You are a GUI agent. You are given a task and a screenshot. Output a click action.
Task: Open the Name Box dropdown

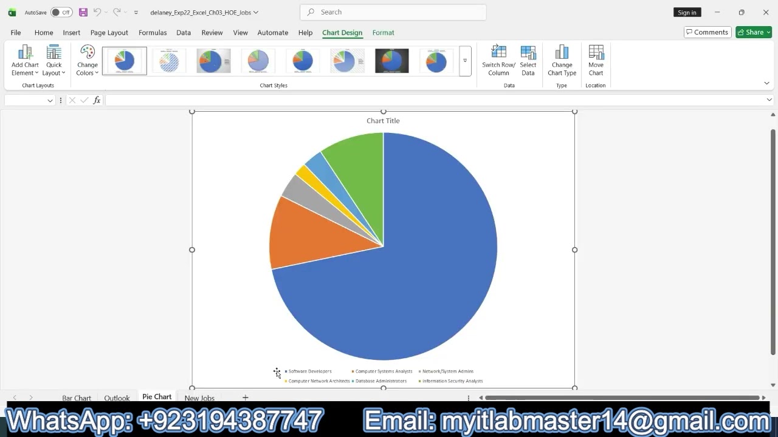[50, 100]
